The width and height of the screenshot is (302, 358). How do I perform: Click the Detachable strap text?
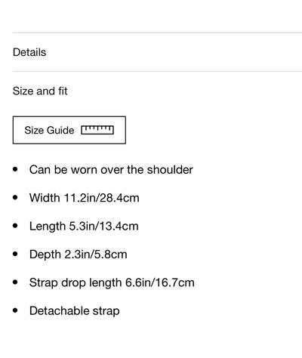74,310
